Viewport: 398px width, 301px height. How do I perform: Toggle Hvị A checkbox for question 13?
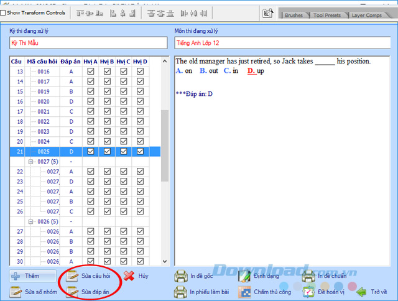(91, 72)
